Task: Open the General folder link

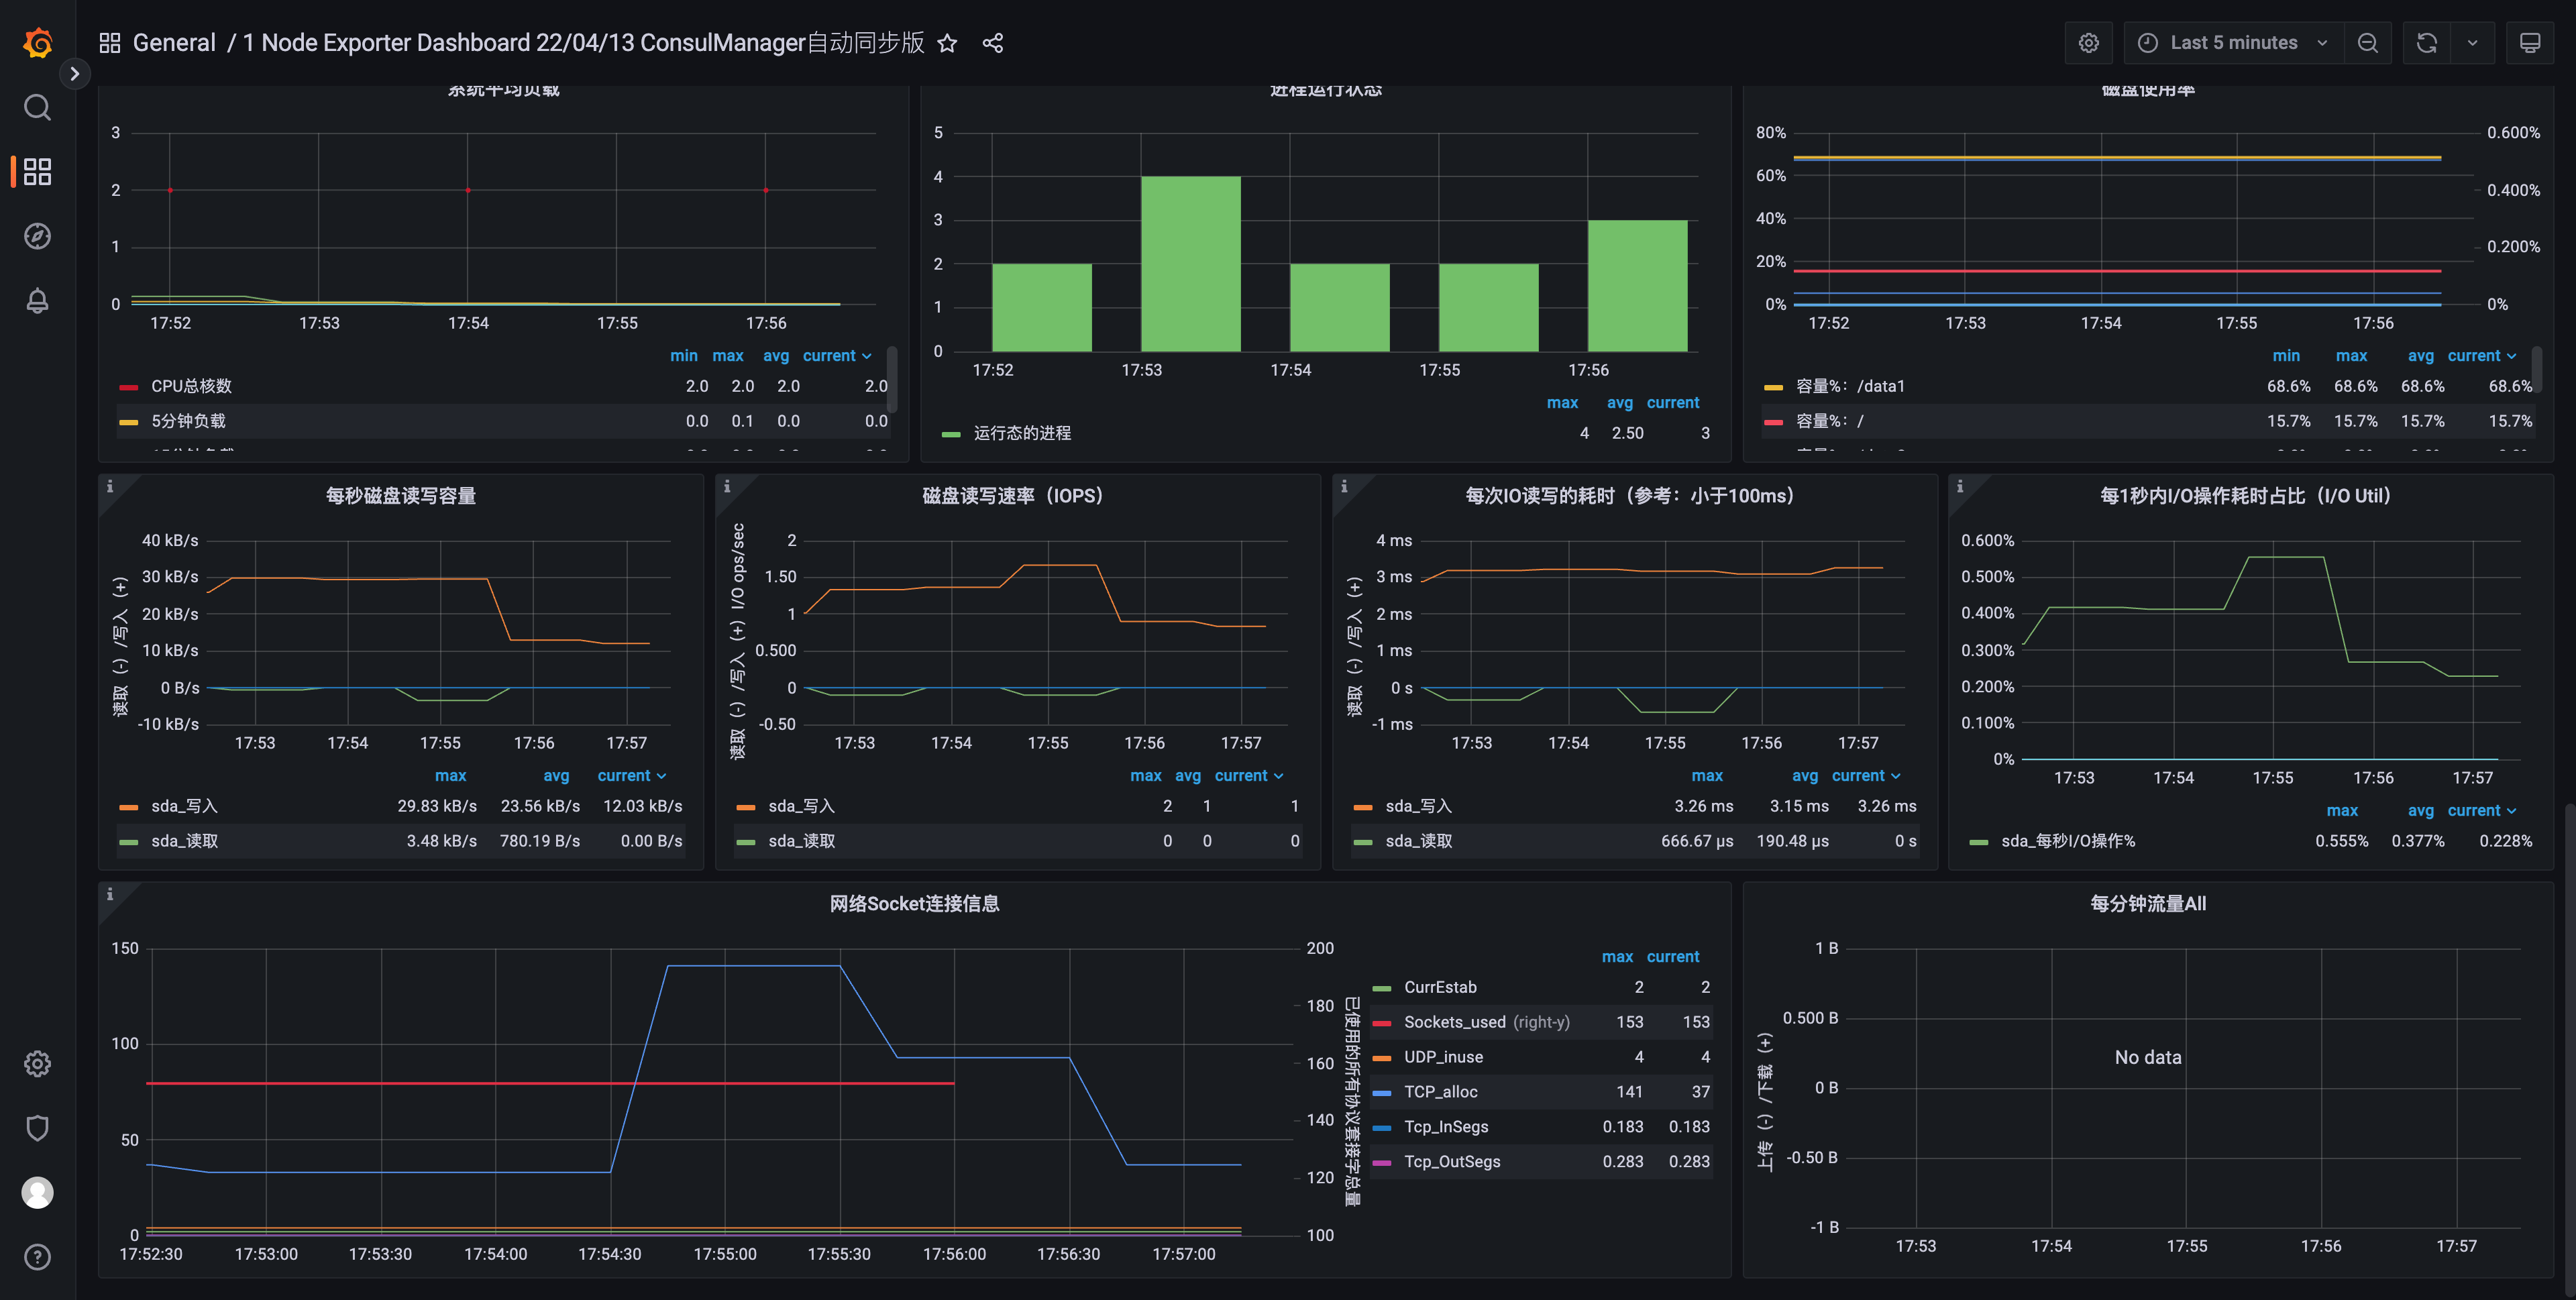Action: pos(174,43)
